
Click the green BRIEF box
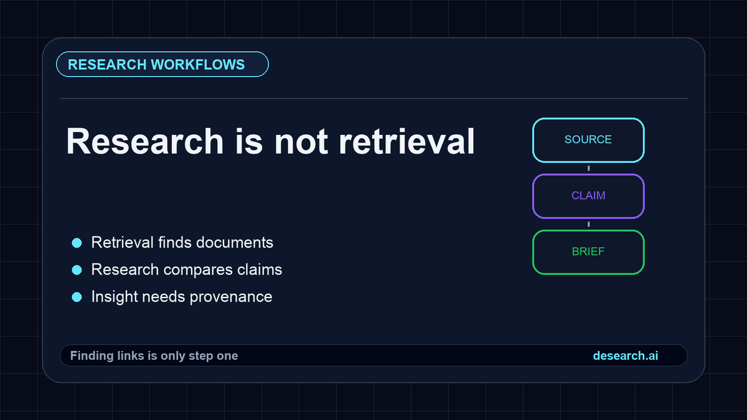pyautogui.click(x=588, y=252)
